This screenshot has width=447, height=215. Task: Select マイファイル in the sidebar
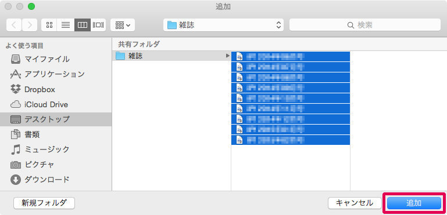coord(56,59)
